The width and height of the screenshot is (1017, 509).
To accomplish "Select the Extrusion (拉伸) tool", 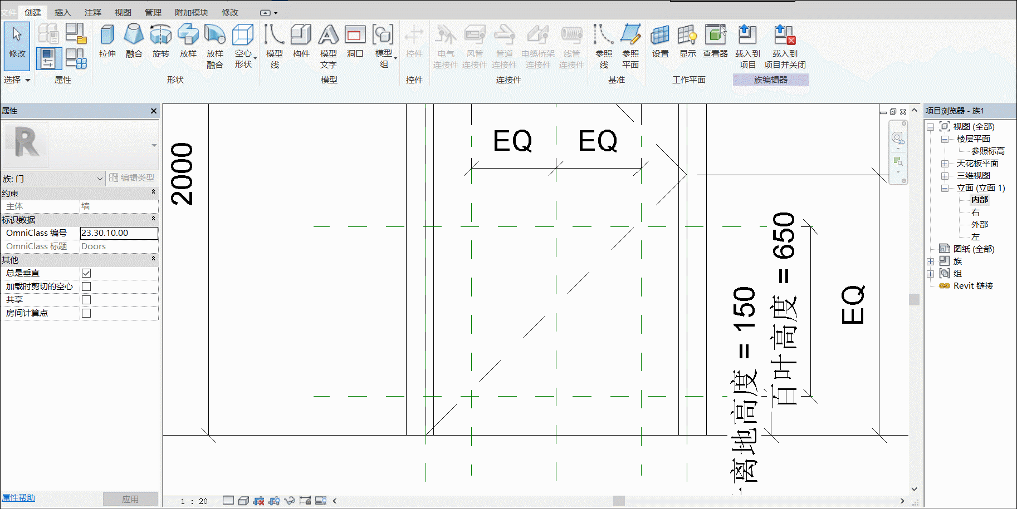I will (107, 41).
